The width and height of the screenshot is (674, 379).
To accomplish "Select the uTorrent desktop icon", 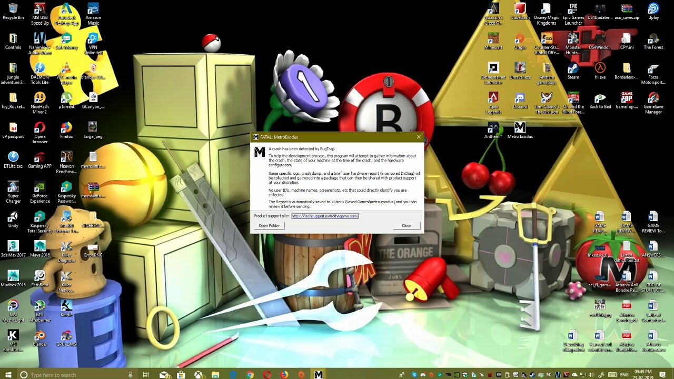I will pos(66,101).
